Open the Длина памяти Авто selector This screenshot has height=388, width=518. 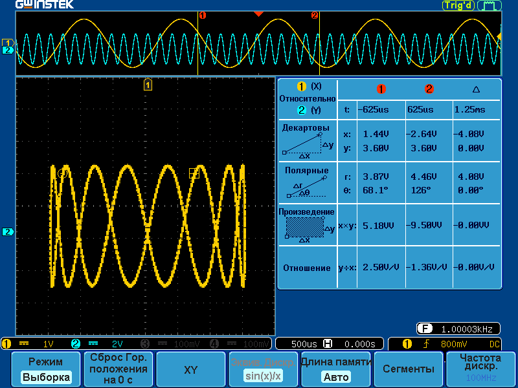coord(335,369)
